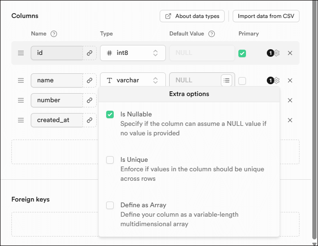Screen dimensions: 318x246
Task: Open the varchar type dropdown
Action: pos(133,80)
